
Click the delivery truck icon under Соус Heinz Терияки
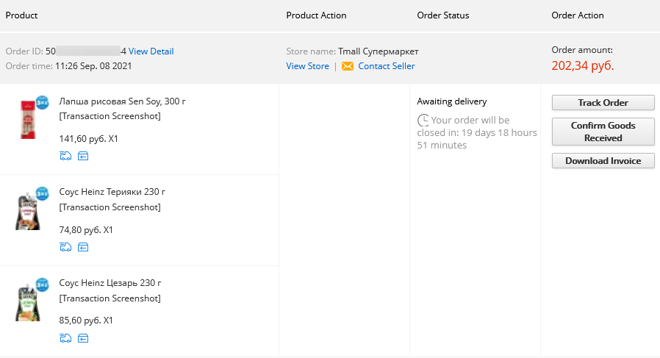pyautogui.click(x=65, y=247)
